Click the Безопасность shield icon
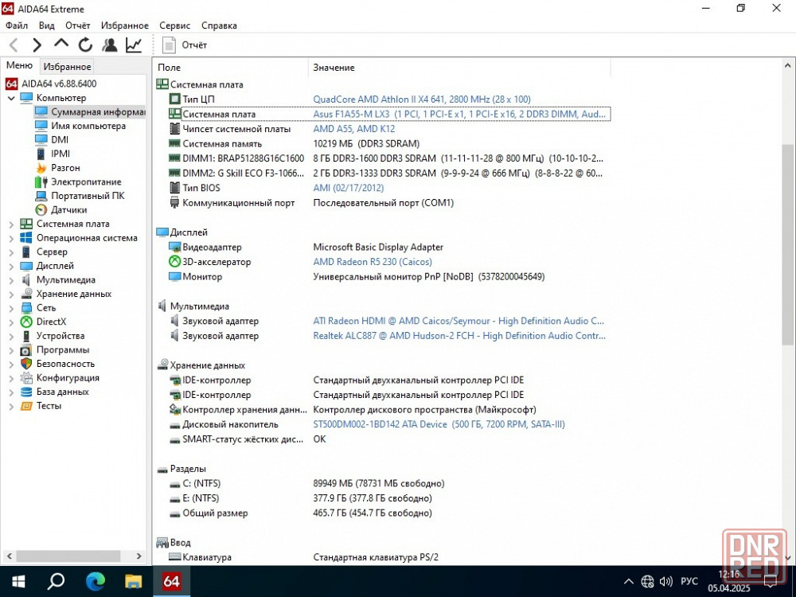The width and height of the screenshot is (796, 597). [26, 364]
